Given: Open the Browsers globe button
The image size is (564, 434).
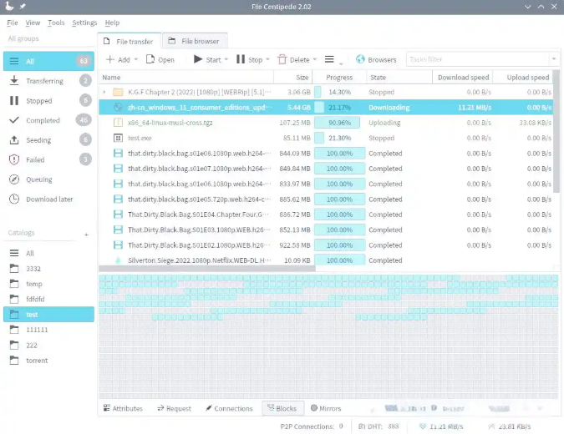Looking at the screenshot, I should (375, 59).
